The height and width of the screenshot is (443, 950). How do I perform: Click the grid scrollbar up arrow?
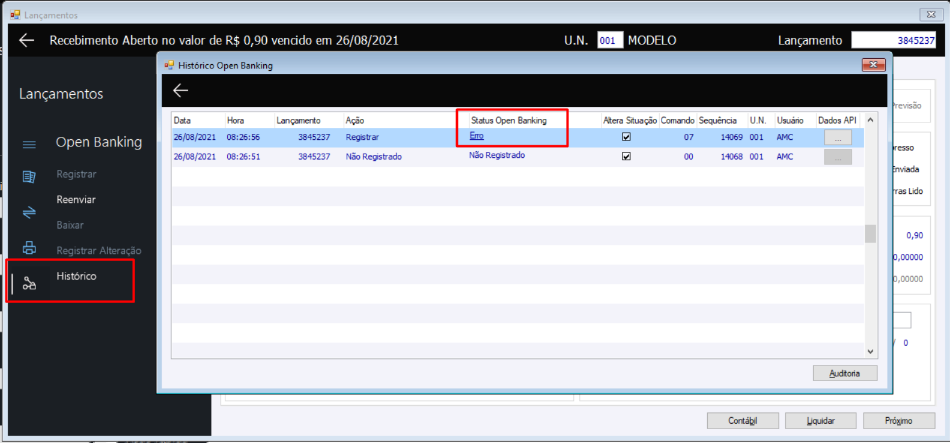(x=870, y=120)
